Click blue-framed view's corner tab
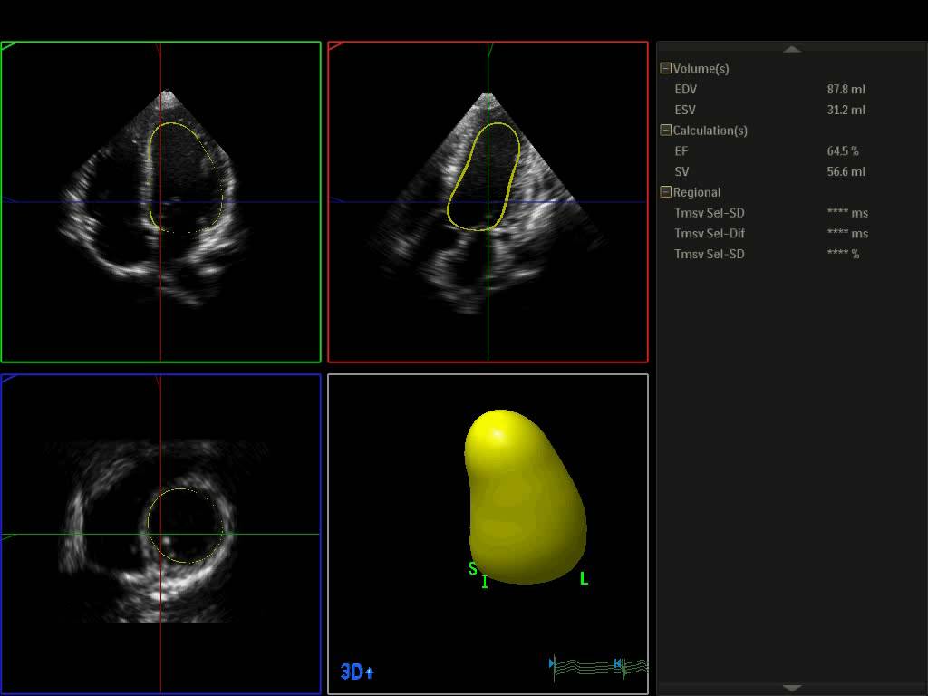Viewport: 928px width, 696px height. point(10,379)
